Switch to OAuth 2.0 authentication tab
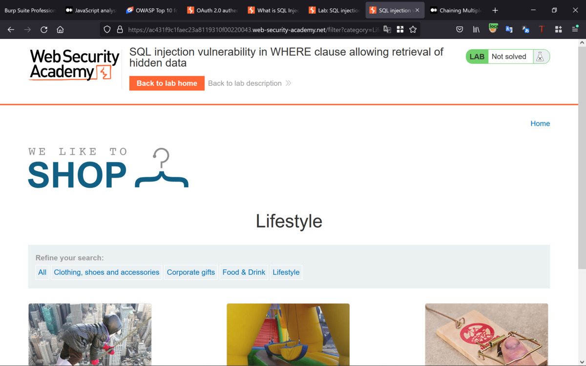586x366 pixels. click(x=212, y=10)
